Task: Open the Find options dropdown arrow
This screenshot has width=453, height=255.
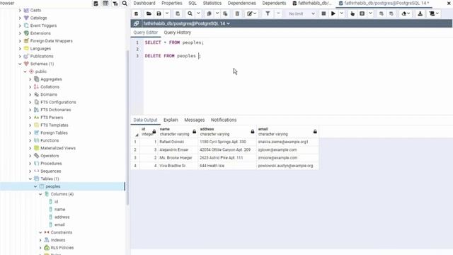Action: click(x=198, y=13)
